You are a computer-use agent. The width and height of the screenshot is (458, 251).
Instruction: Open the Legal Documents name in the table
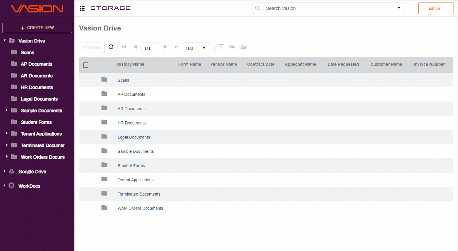(134, 137)
